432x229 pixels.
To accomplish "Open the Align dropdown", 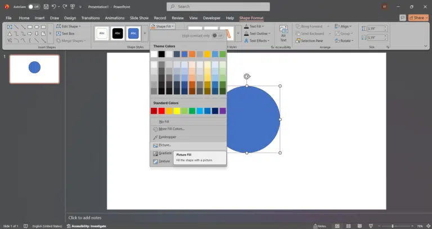I will click(343, 26).
